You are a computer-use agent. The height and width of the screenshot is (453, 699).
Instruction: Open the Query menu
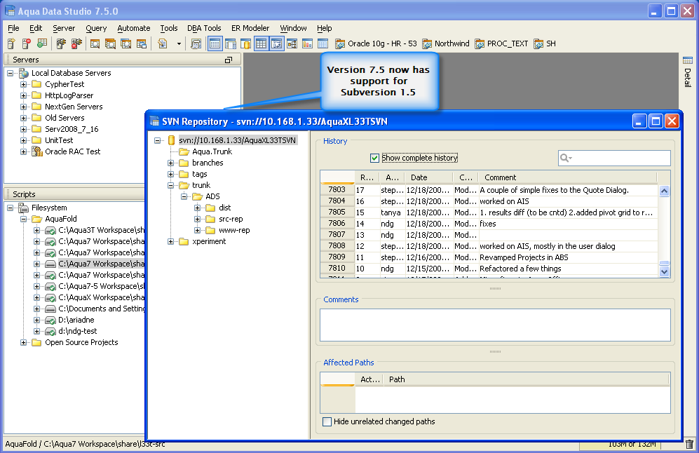coord(96,28)
